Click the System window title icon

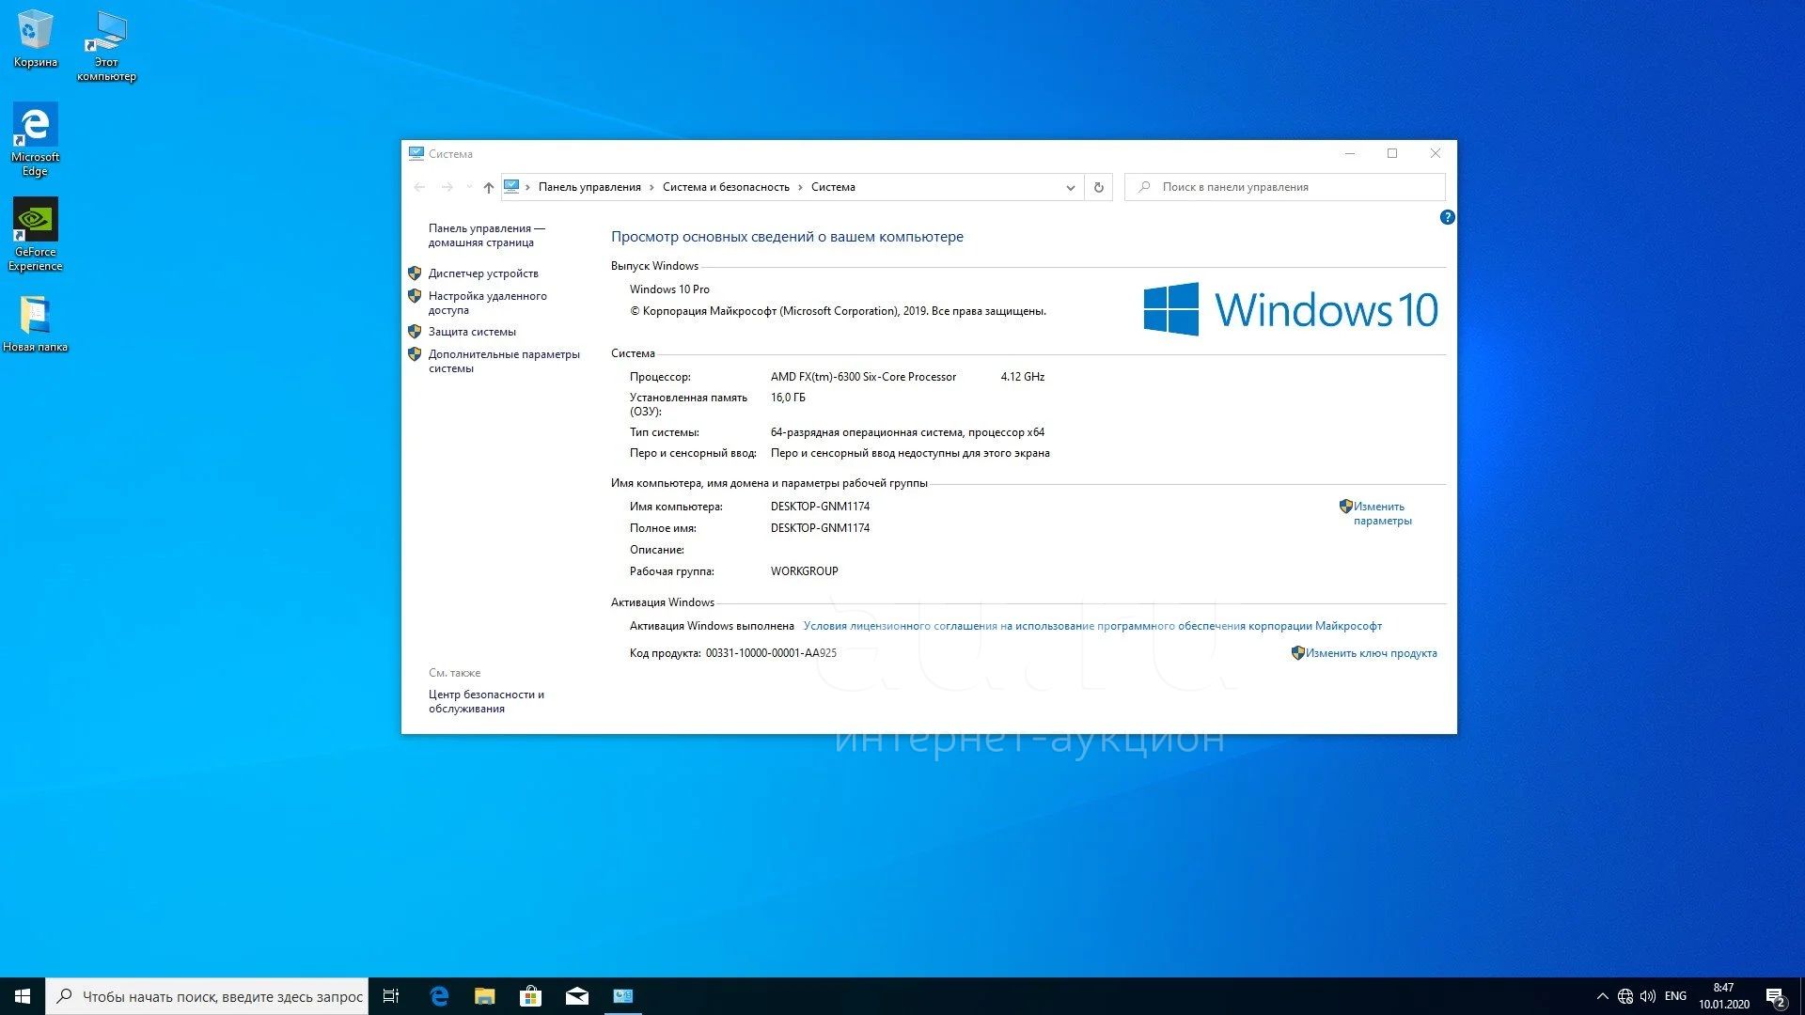tap(416, 153)
